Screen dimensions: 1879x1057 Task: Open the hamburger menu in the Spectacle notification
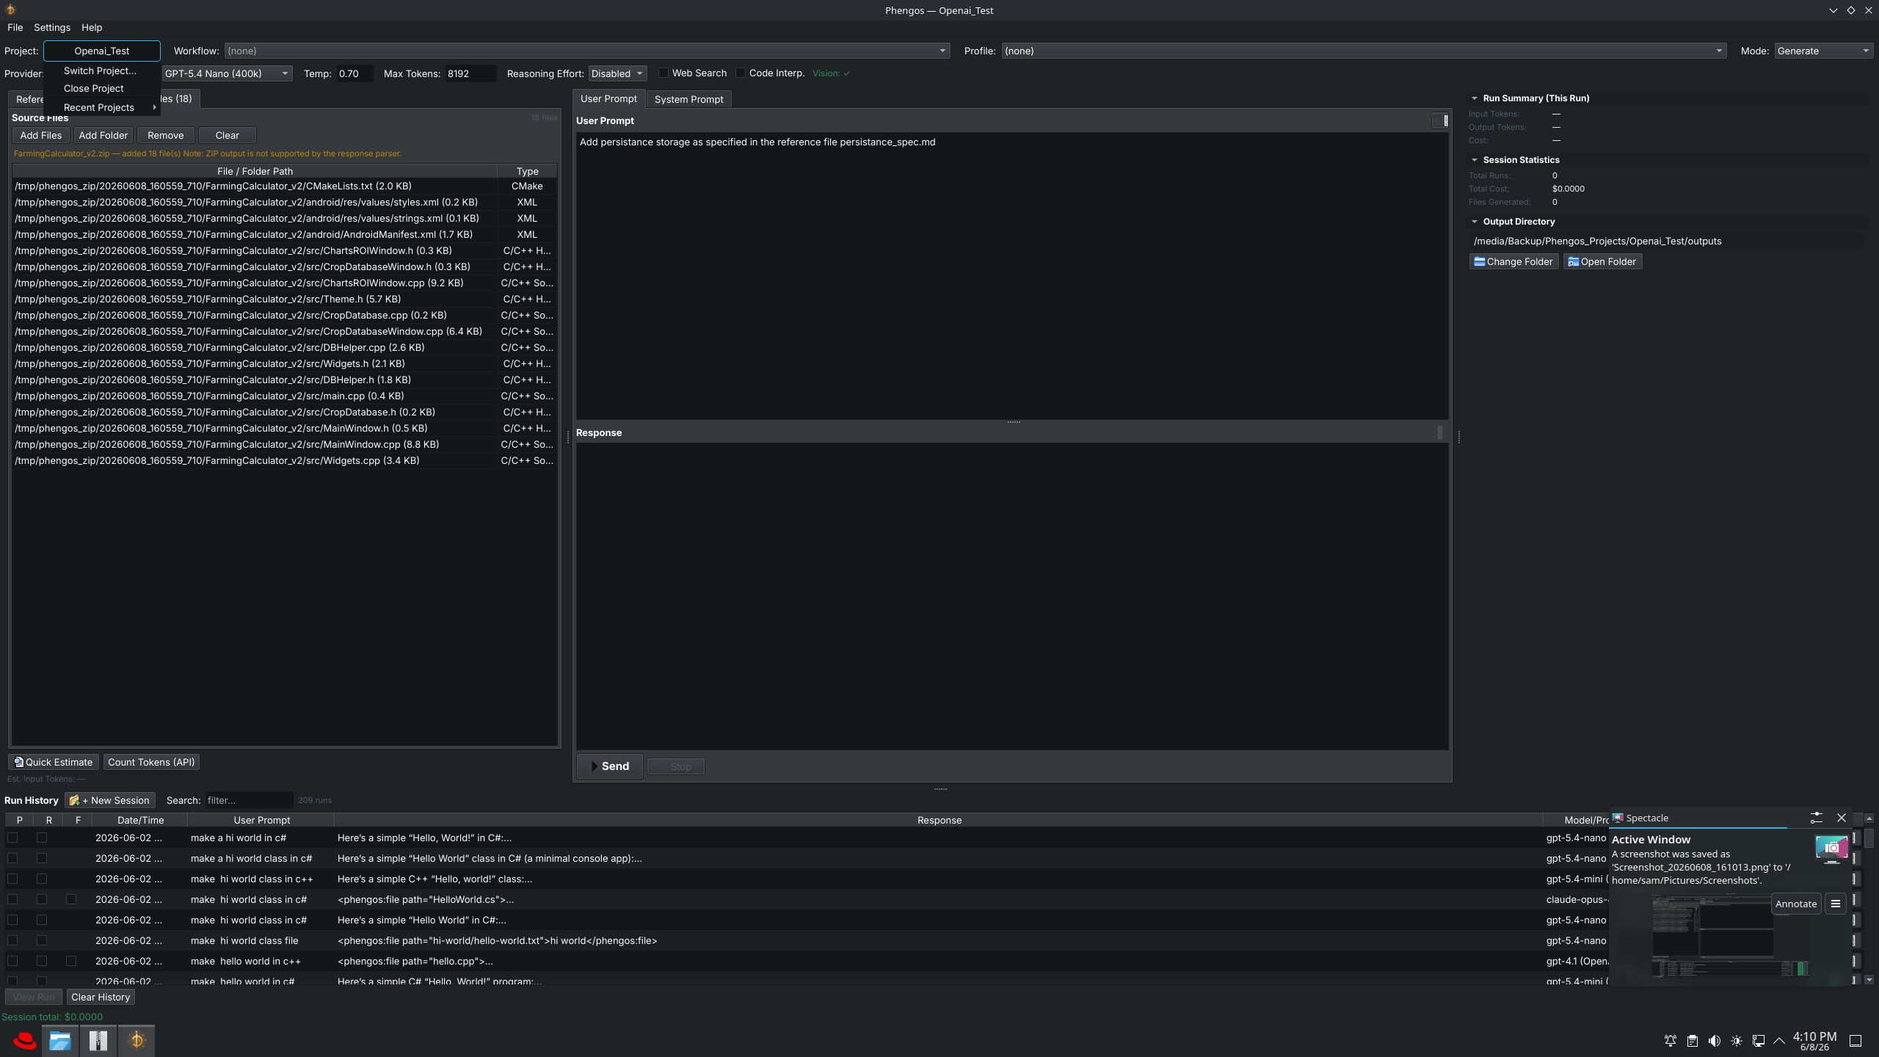pyautogui.click(x=1836, y=904)
